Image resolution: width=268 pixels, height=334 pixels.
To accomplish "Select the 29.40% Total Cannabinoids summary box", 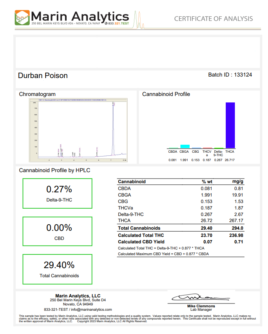I will (57, 269).
